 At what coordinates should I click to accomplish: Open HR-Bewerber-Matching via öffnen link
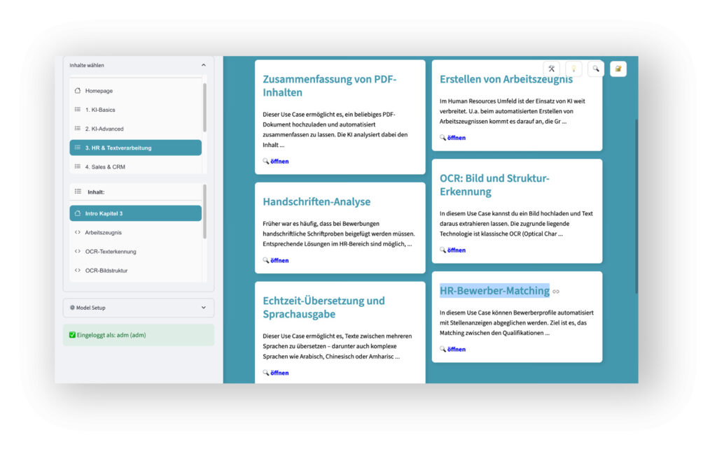click(x=457, y=349)
